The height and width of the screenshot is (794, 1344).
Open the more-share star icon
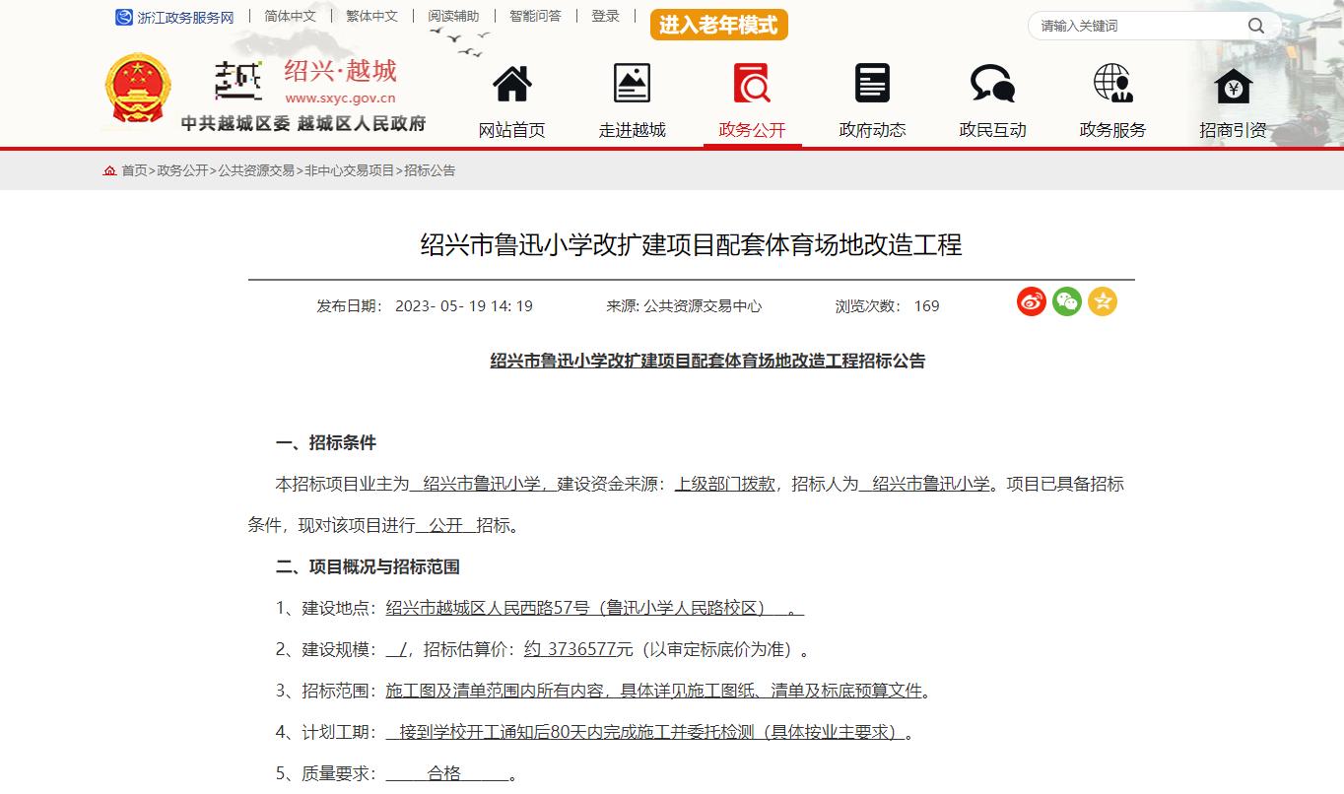1103,302
